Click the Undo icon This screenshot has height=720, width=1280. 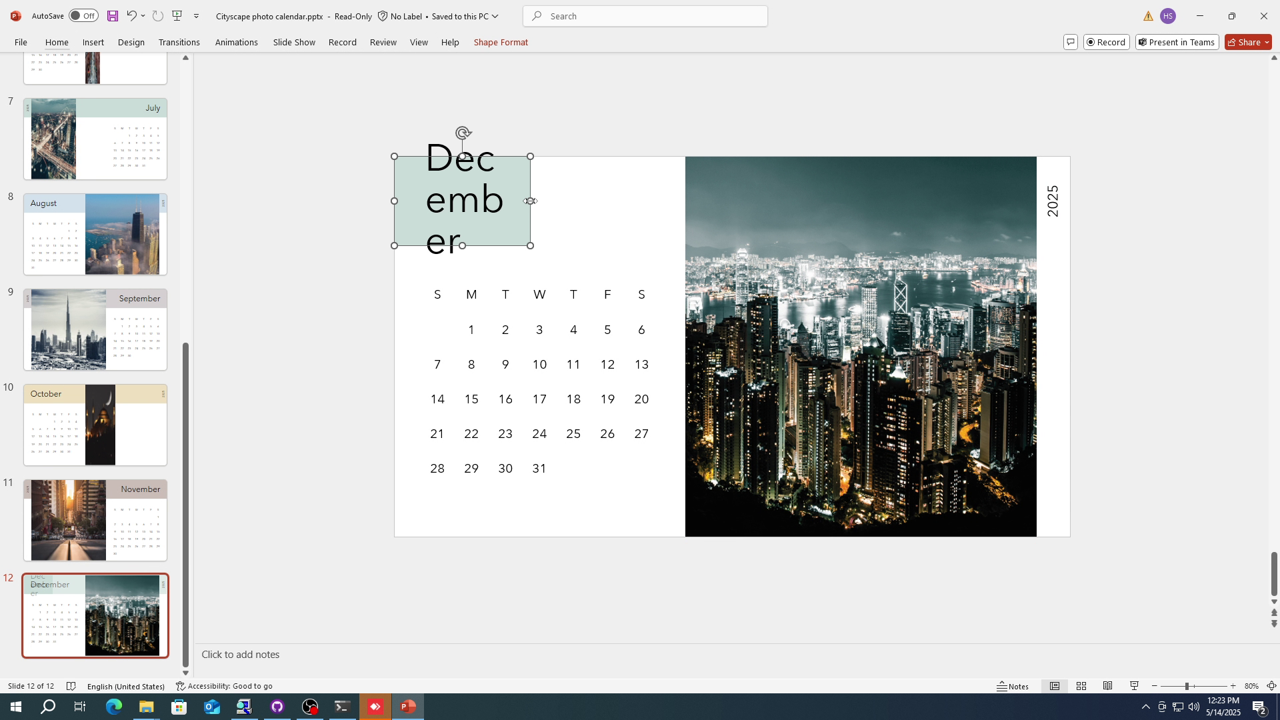[131, 15]
